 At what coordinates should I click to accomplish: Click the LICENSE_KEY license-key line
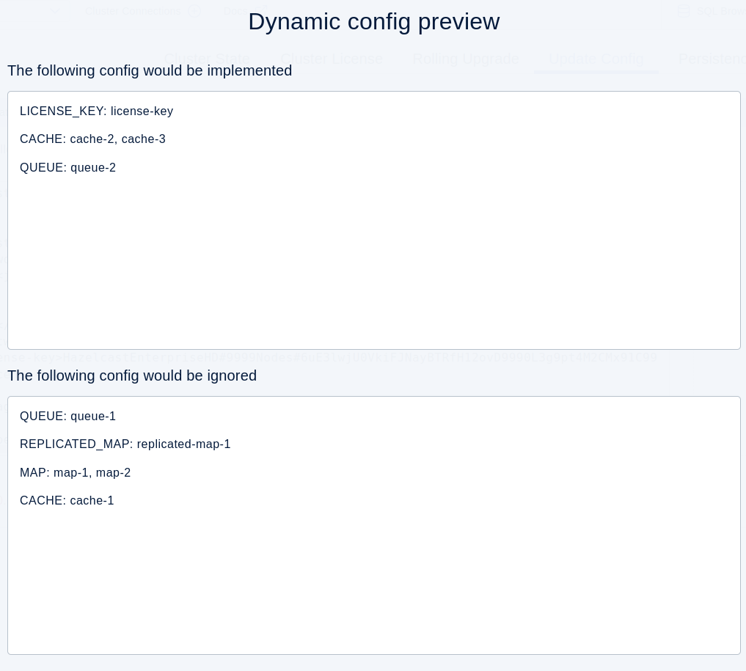96,111
